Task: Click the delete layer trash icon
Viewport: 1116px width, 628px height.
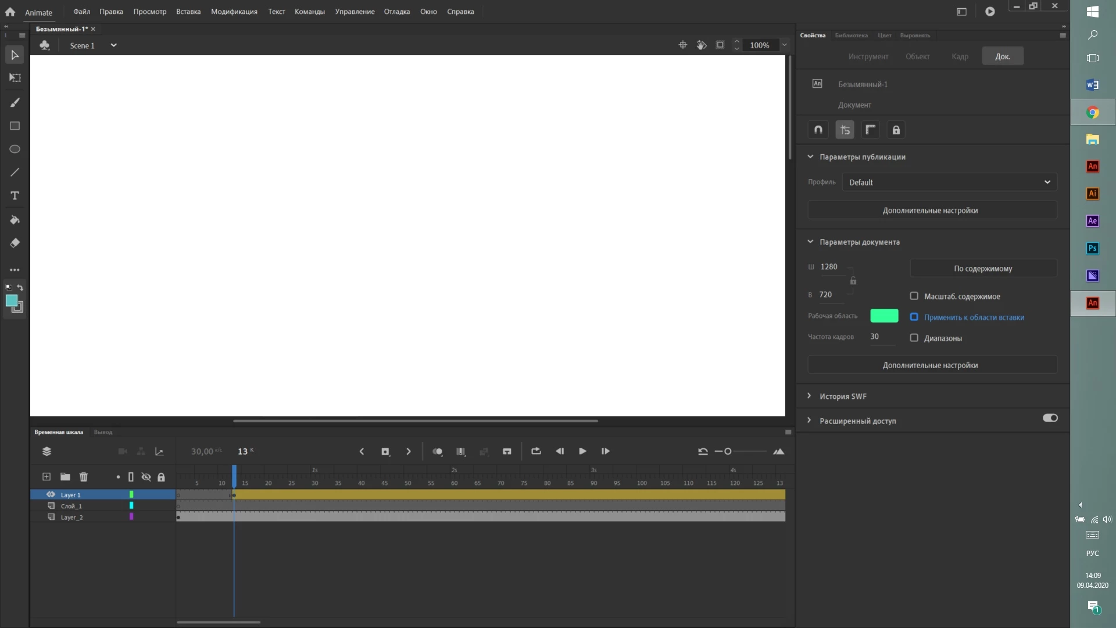Action: pyautogui.click(x=84, y=477)
